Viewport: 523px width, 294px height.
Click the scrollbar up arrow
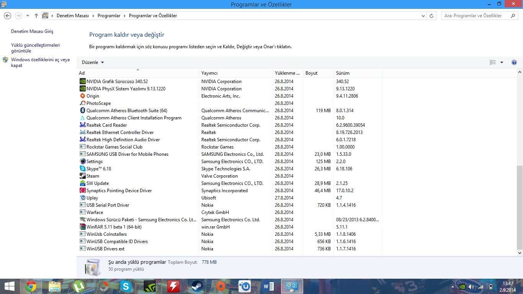click(520, 72)
